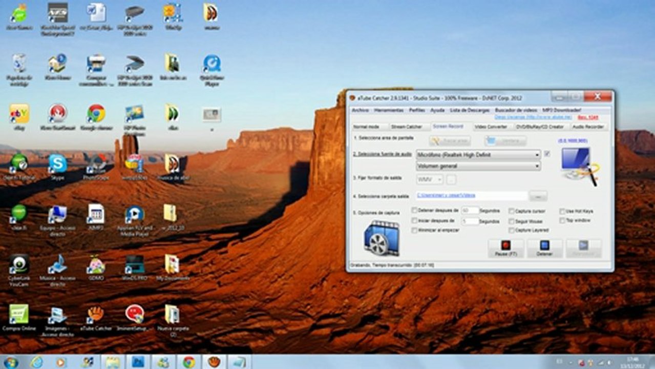Toggle the Seguir Mouse checkbox
Image resolution: width=655 pixels, height=369 pixels.
tap(511, 221)
